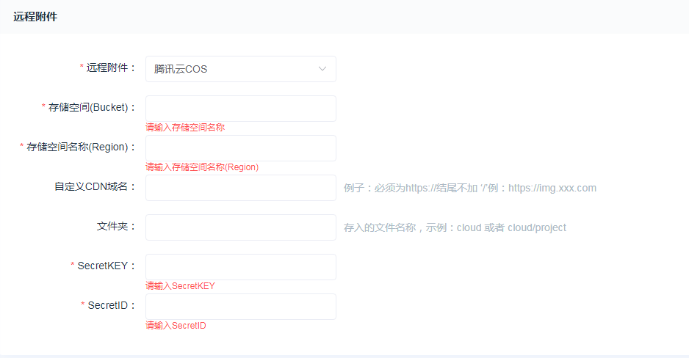Click the SecretID label
Image resolution: width=689 pixels, height=358 pixels.
pos(112,305)
